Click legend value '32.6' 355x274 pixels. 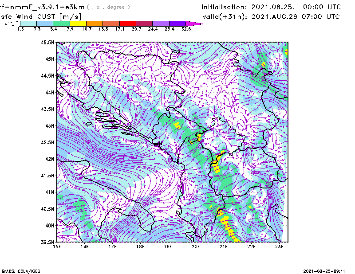[x=186, y=29]
